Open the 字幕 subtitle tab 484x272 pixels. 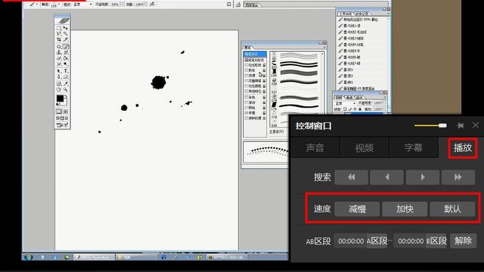(x=413, y=148)
